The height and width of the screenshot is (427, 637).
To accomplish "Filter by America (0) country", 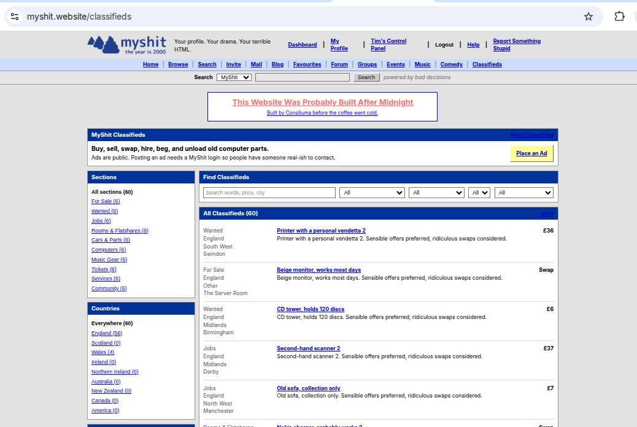I will tap(105, 410).
